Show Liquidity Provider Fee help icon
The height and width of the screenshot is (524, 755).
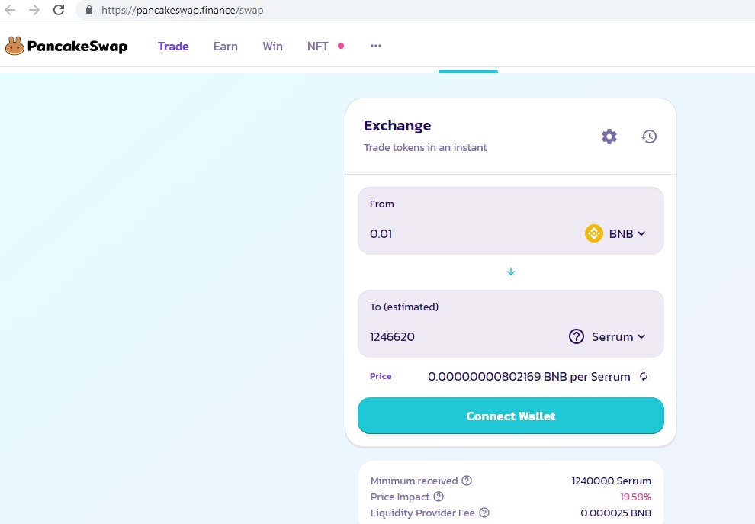tap(484, 513)
